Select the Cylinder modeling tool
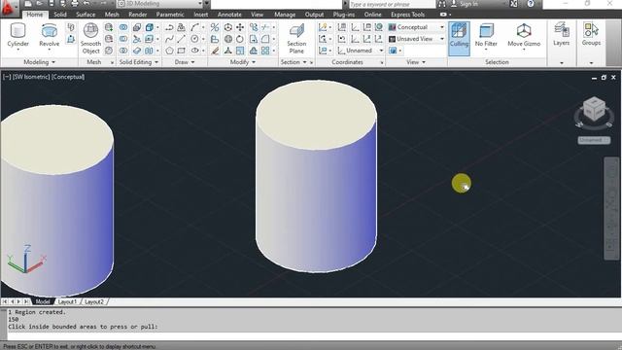The width and height of the screenshot is (622, 350). click(17, 35)
